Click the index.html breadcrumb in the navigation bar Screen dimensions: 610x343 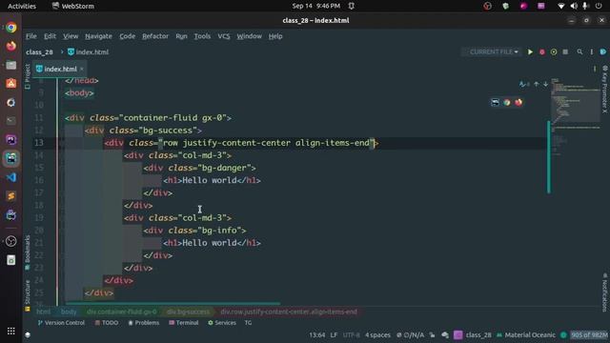coord(89,52)
